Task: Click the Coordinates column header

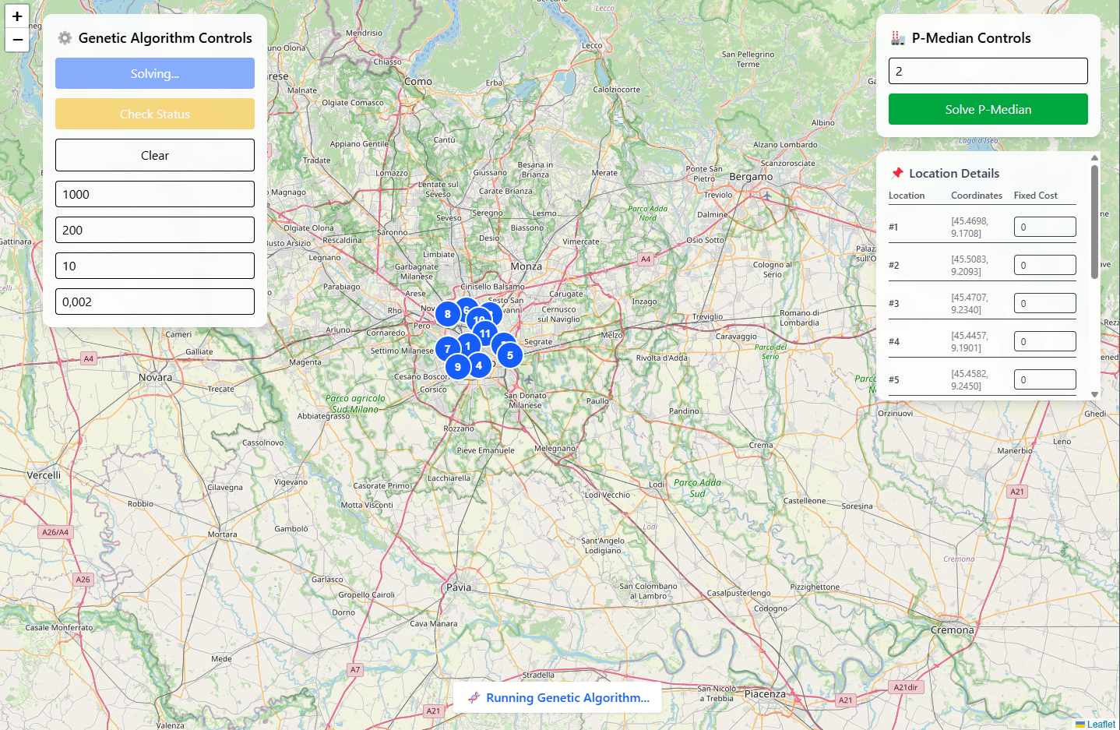Action: pos(977,196)
